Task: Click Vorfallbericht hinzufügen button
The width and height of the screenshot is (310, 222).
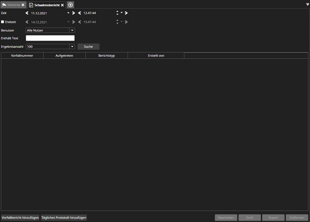Action: point(20,218)
